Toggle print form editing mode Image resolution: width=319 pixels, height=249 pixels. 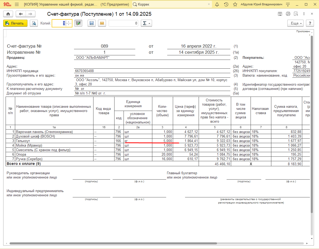(x=78, y=23)
